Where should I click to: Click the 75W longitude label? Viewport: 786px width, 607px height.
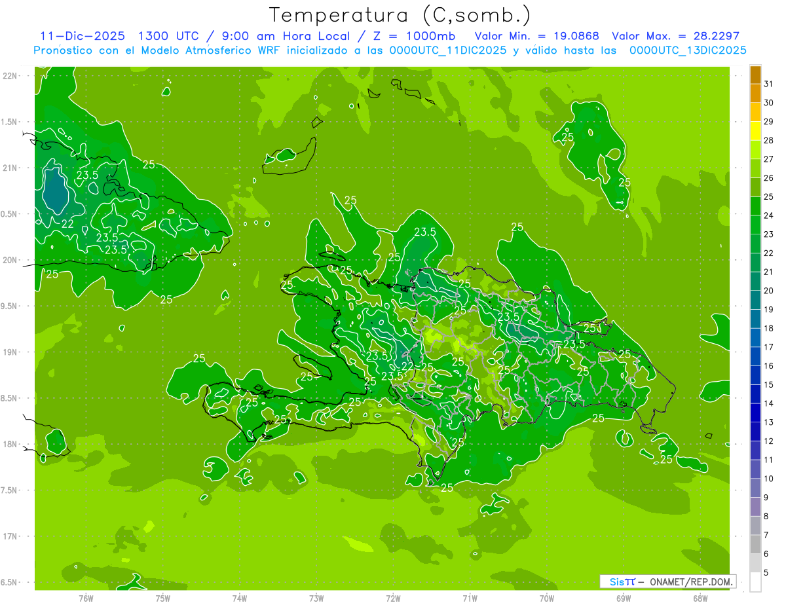tap(163, 598)
